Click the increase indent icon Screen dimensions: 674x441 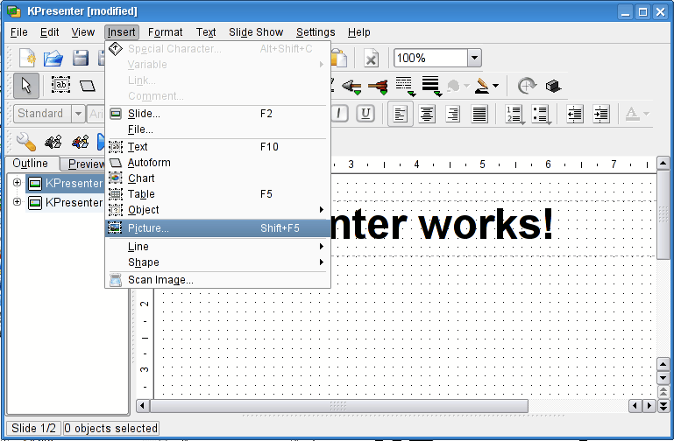[600, 114]
